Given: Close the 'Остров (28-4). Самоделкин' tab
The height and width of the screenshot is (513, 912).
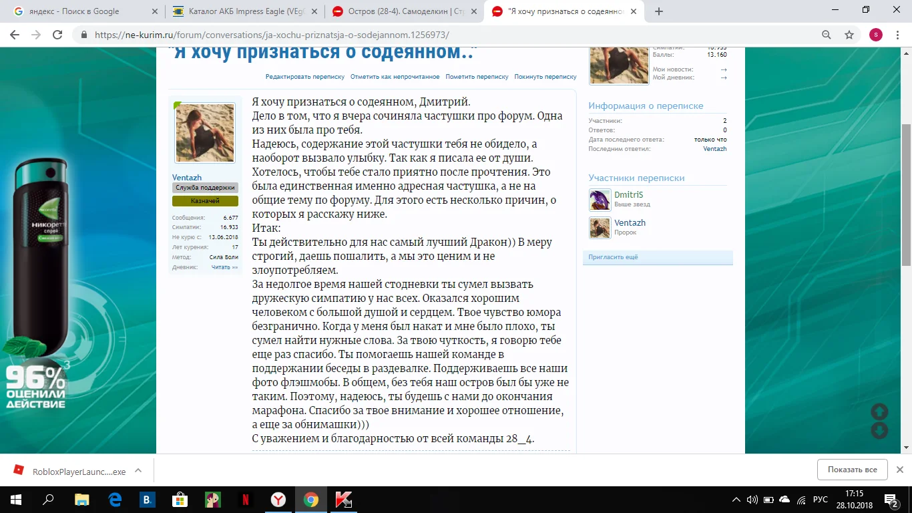Looking at the screenshot, I should tap(473, 11).
